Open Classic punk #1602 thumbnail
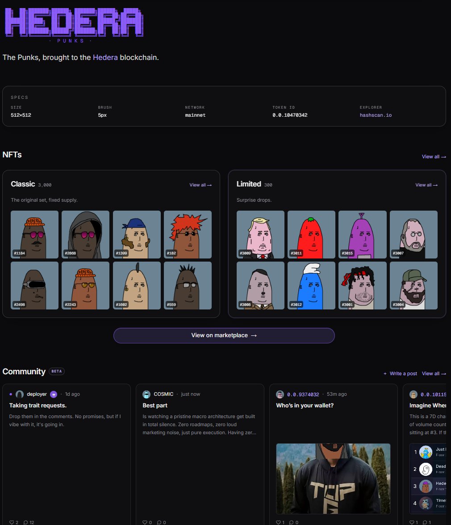Viewport: 451px width, 525px height. click(137, 286)
